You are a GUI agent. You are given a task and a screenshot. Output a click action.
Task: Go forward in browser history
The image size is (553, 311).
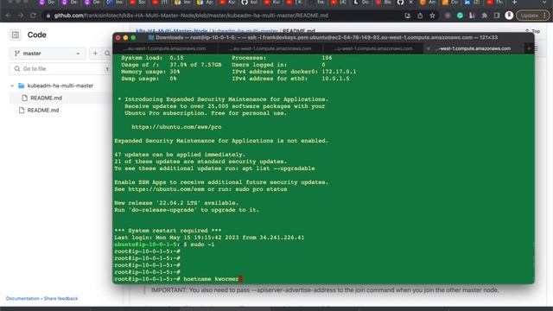(x=21, y=16)
